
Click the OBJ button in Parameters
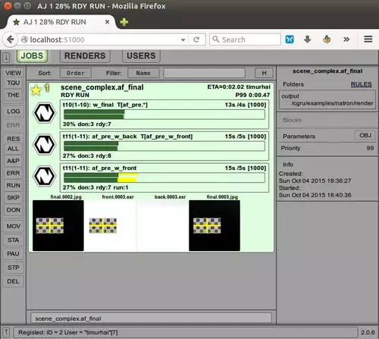point(365,136)
